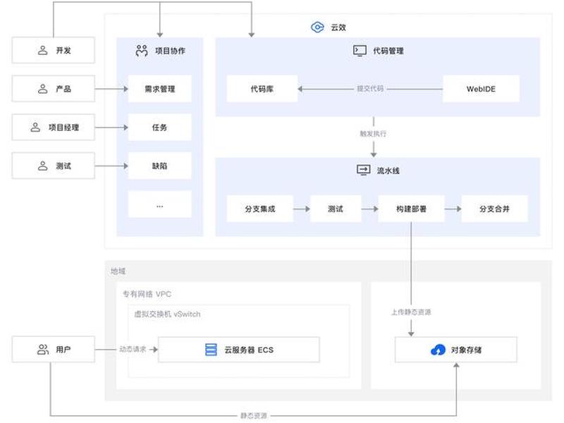Click the users icon in the 用户 box

pyautogui.click(x=43, y=349)
